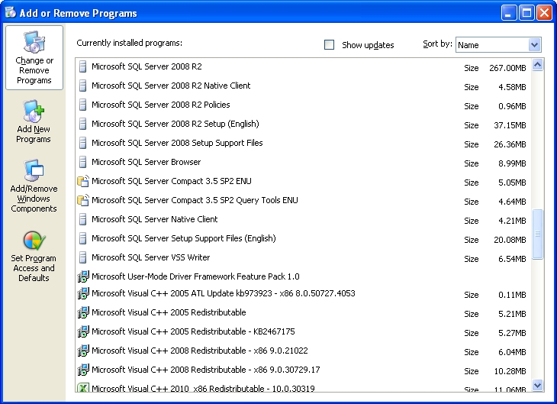Click the scrollbar down arrow

[x=537, y=385]
